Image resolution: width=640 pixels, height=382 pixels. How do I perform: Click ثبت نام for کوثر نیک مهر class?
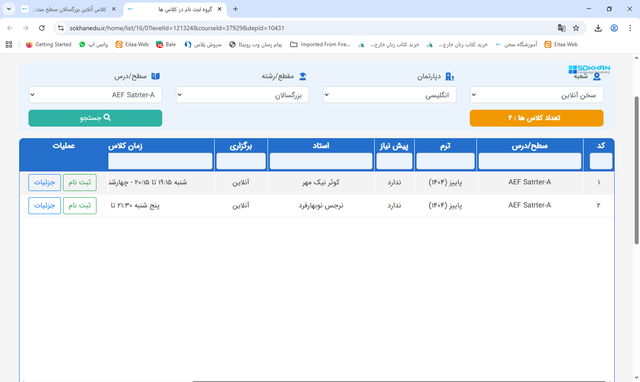point(80,182)
